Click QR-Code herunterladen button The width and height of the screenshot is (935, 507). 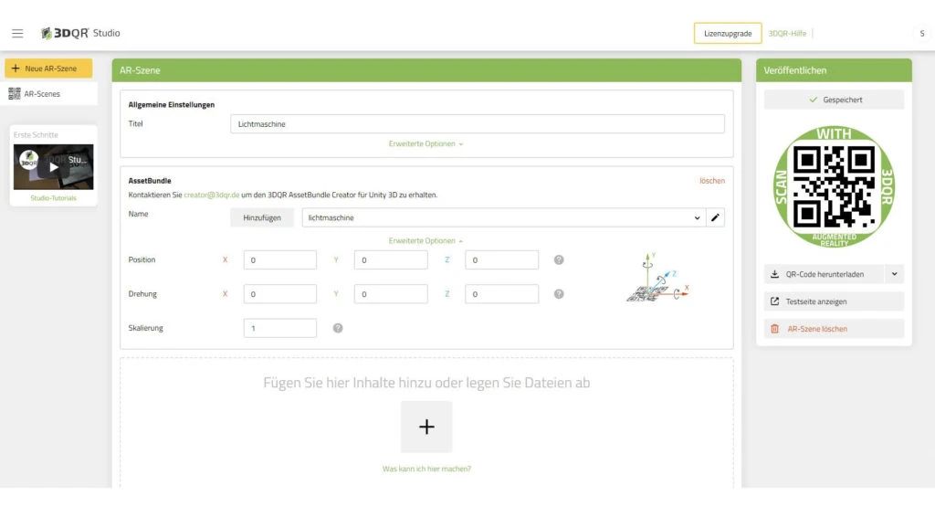pyautogui.click(x=825, y=274)
